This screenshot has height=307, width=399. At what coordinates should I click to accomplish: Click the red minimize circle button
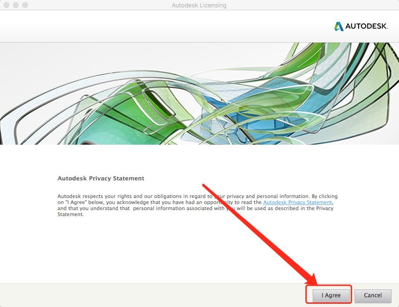(6, 6)
